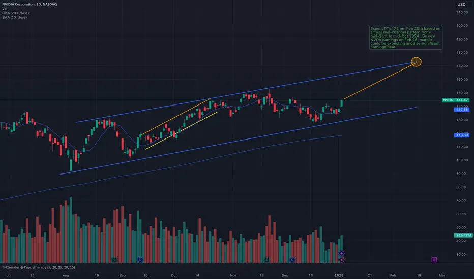Screen dimensions: 474x279
Task: Click the September dividend 'D' marker icon
Action: [x=140, y=260]
